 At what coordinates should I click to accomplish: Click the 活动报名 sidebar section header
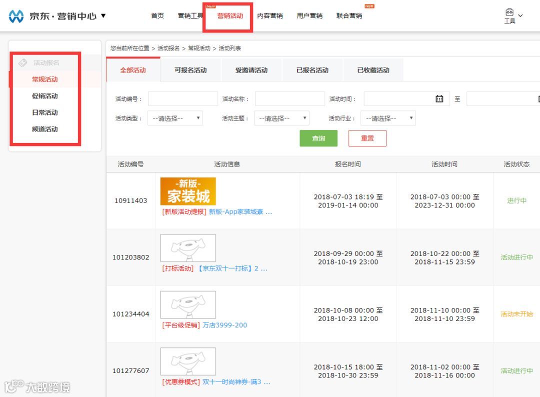pos(46,62)
